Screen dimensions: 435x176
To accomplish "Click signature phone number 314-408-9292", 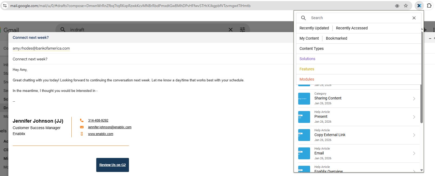I will tap(98, 120).
